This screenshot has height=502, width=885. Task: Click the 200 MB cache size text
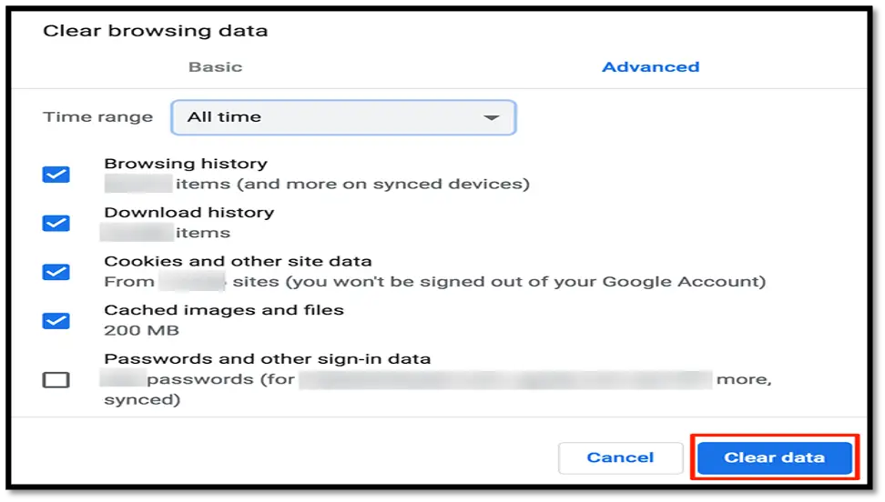coord(141,330)
